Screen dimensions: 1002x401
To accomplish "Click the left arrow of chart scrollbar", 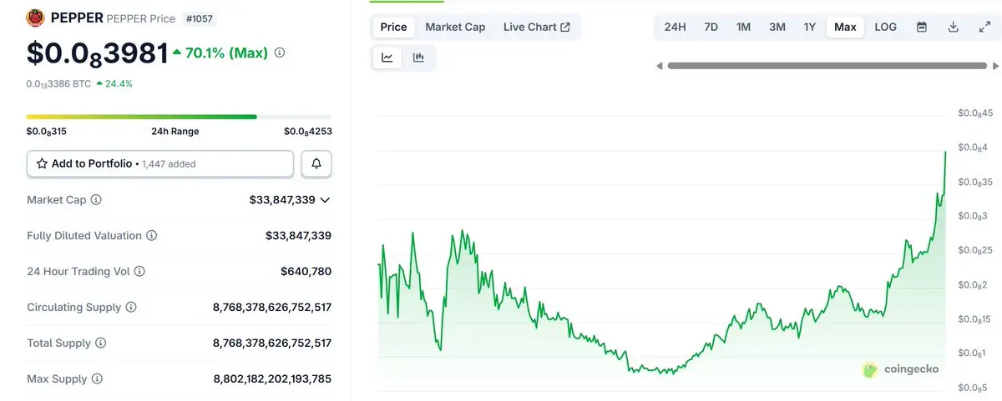I will point(660,66).
